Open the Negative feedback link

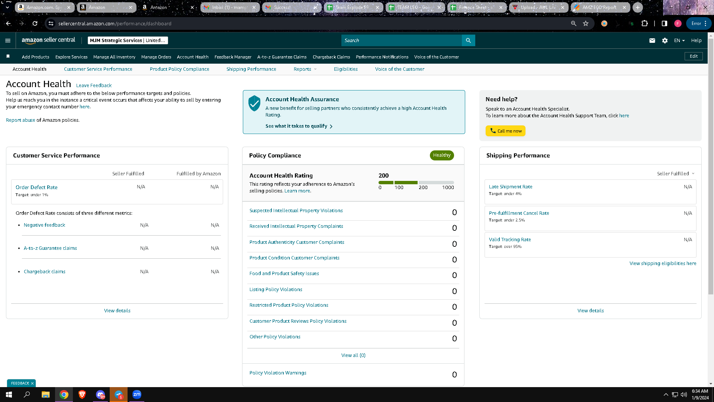44,225
